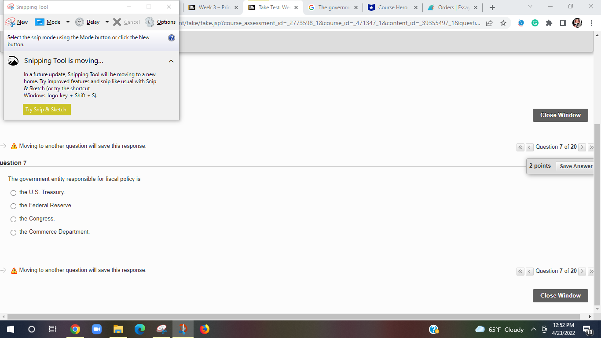Open the Delay dropdown in Snipping Tool
The width and height of the screenshot is (601, 338).
point(107,22)
